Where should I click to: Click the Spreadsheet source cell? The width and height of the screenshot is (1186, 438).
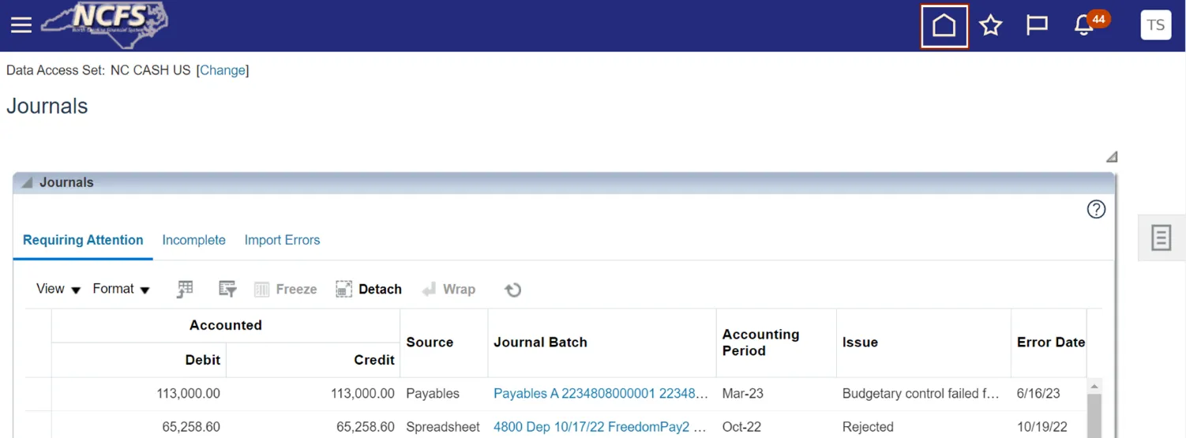point(443,427)
